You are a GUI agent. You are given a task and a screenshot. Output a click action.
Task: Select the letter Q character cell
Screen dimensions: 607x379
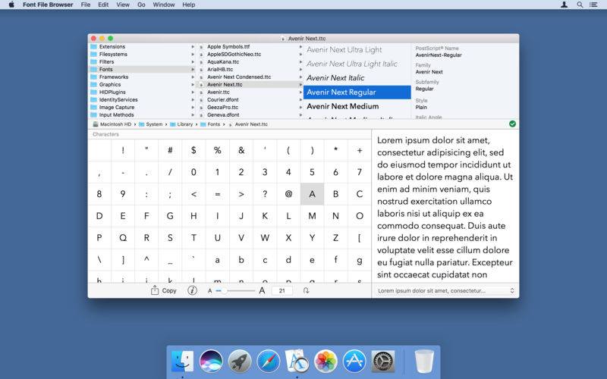(x=123, y=238)
